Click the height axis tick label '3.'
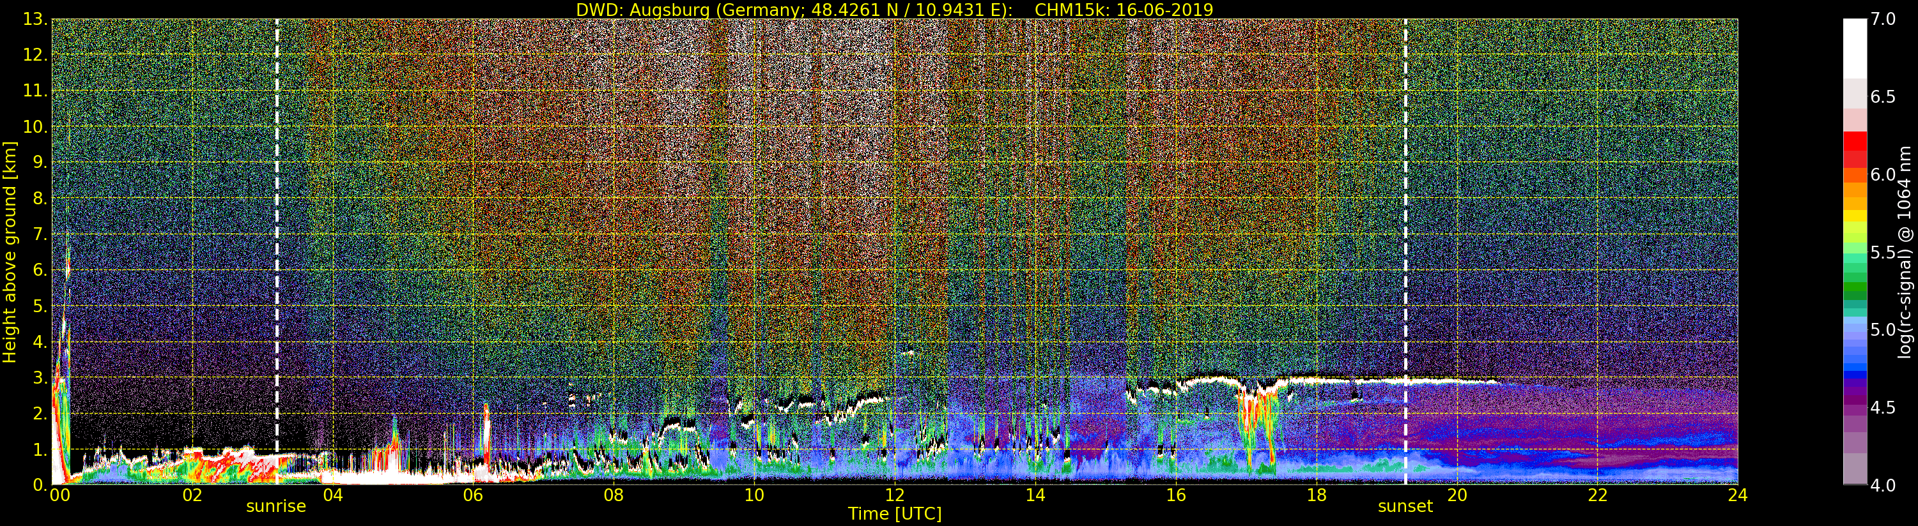The width and height of the screenshot is (1918, 526). 40,377
